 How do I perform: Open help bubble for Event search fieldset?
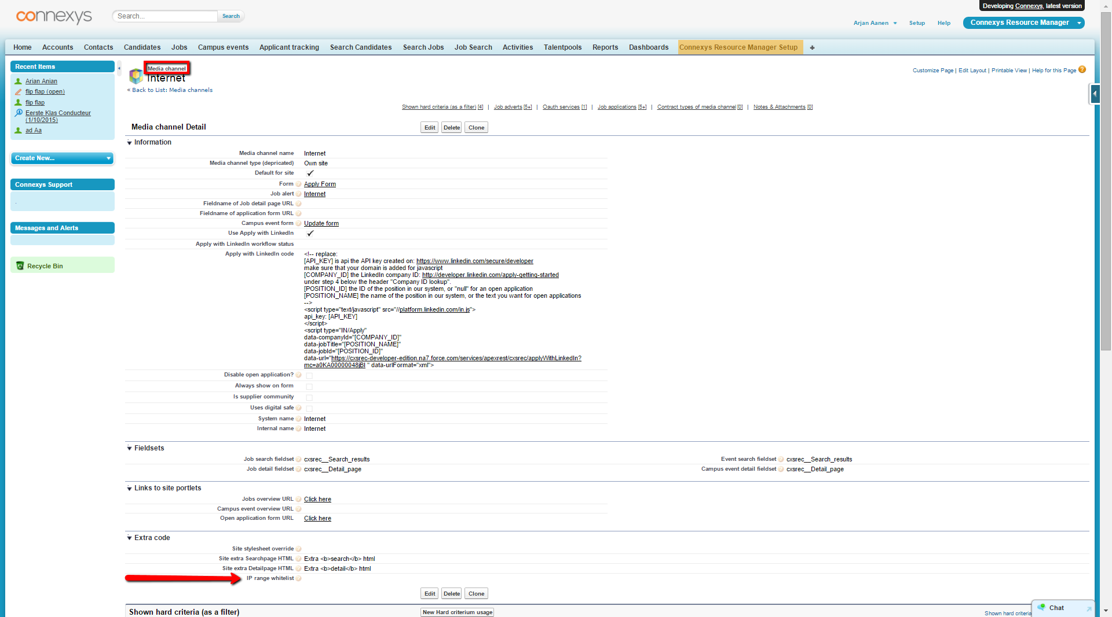[781, 460]
